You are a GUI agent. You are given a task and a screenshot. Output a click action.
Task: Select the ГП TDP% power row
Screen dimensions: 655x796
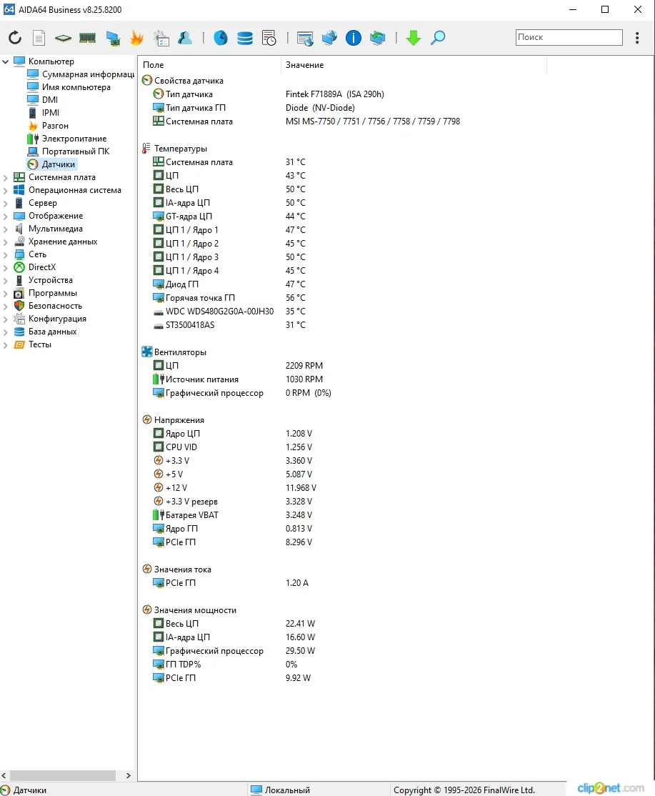pyautogui.click(x=225, y=665)
